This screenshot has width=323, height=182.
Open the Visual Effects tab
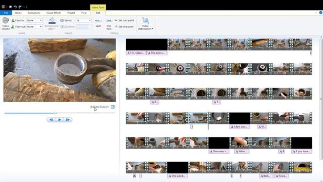click(x=54, y=13)
